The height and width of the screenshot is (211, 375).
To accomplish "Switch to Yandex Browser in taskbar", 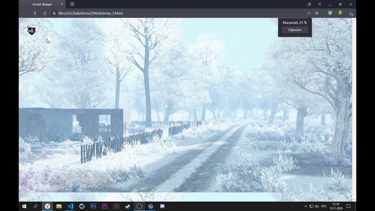I will [x=47, y=206].
